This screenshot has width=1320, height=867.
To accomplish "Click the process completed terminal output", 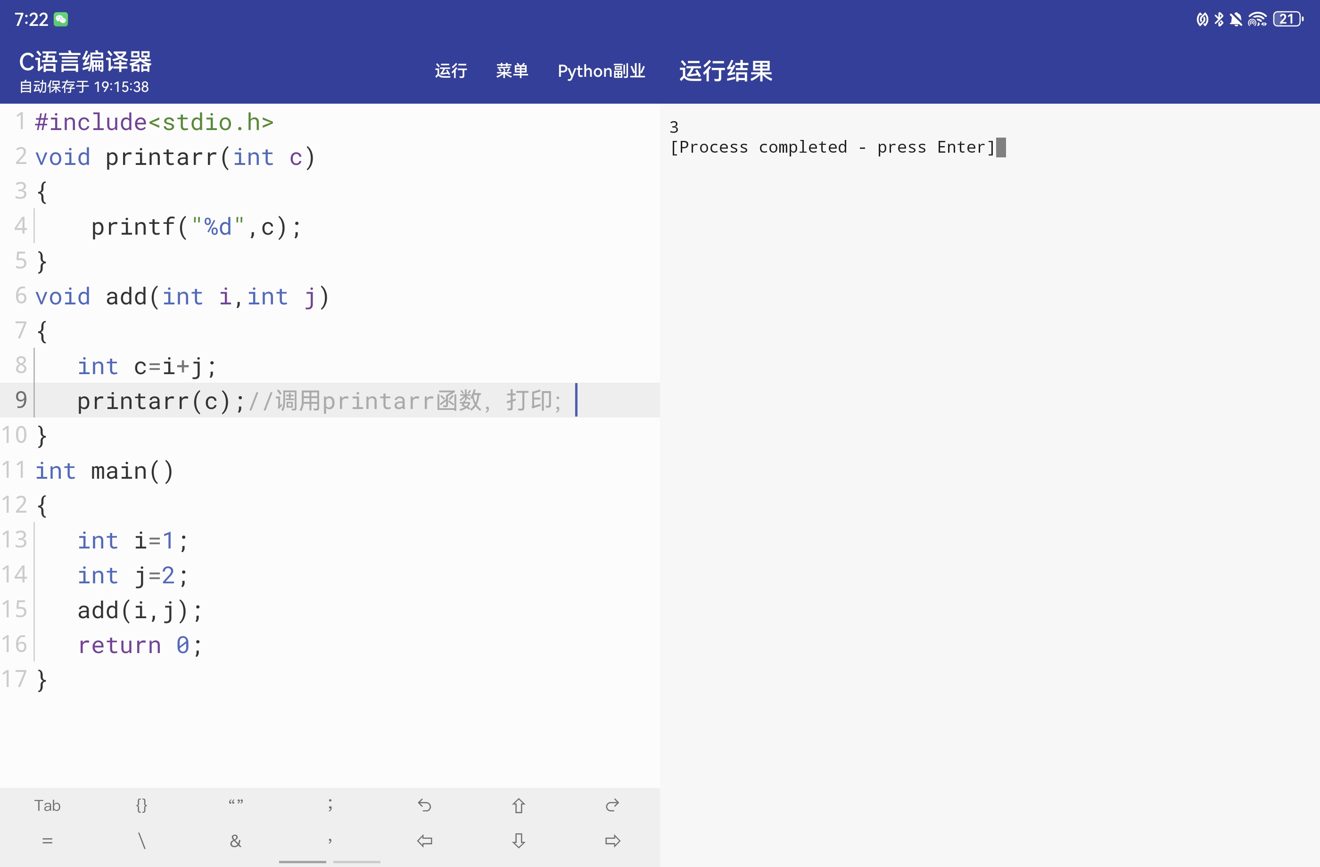I will [x=832, y=147].
